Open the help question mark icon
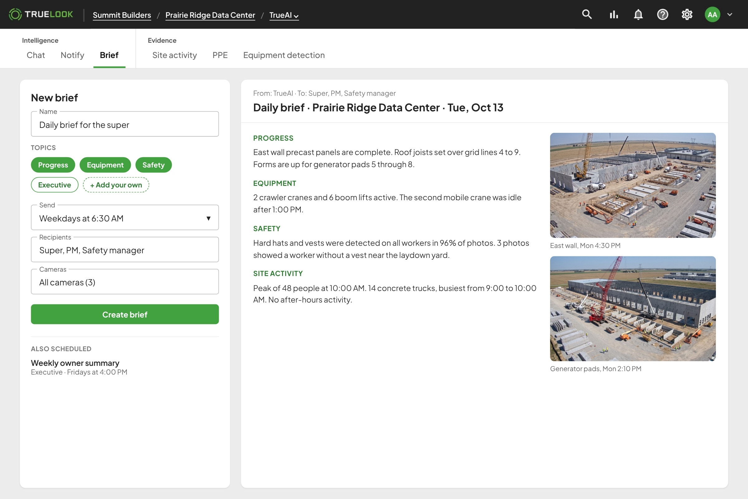Screen dimensions: 748x499 663,14
